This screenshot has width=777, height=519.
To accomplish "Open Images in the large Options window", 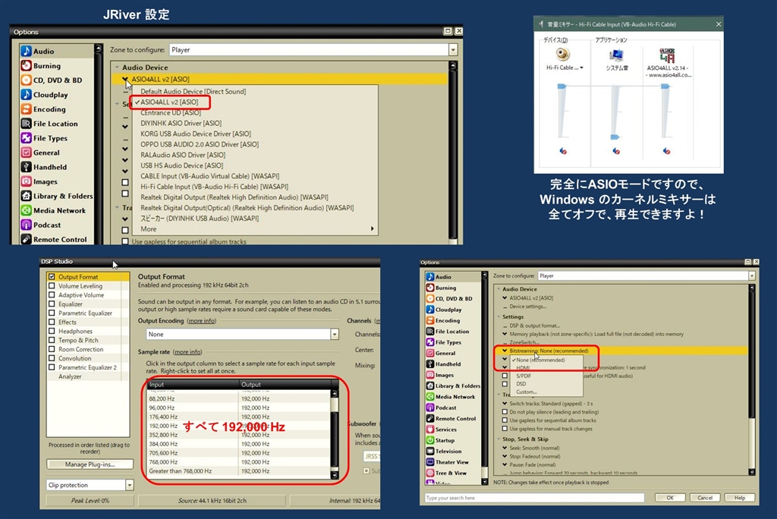I will coord(39,181).
